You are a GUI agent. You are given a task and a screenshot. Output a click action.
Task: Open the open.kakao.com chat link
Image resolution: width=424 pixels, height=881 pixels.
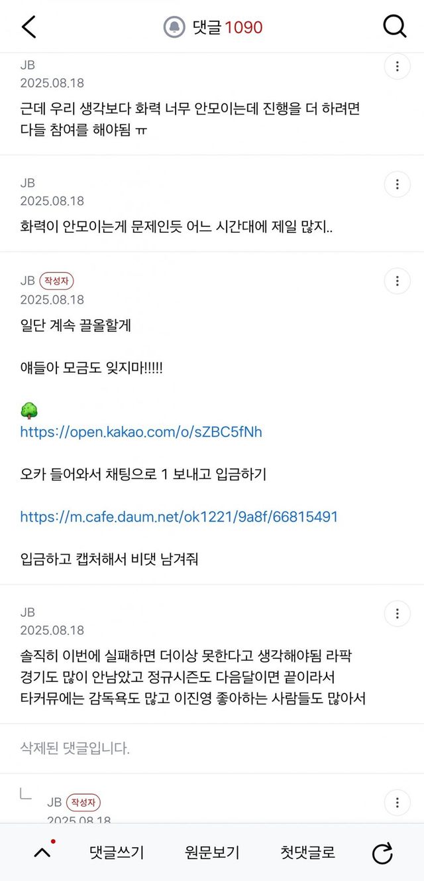(x=141, y=432)
